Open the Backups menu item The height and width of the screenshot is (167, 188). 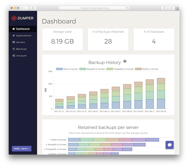pyautogui.click(x=23, y=49)
